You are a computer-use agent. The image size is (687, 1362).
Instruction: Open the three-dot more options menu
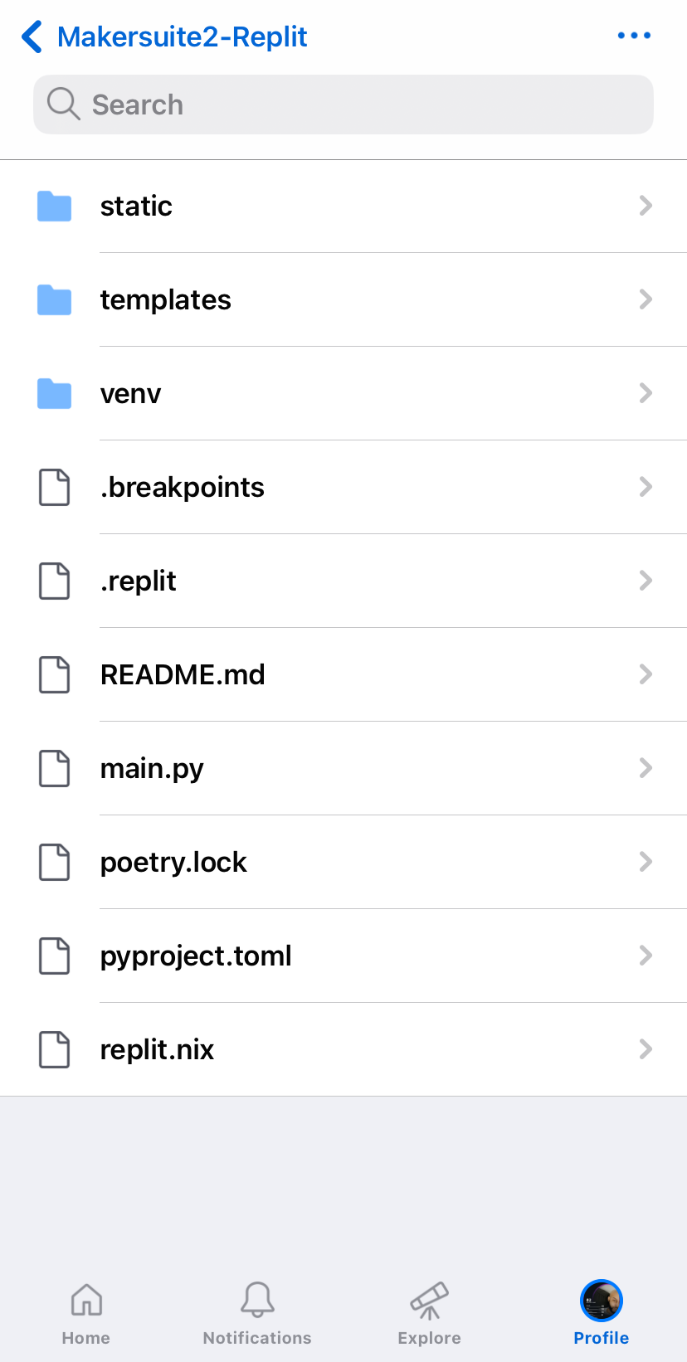tap(634, 36)
